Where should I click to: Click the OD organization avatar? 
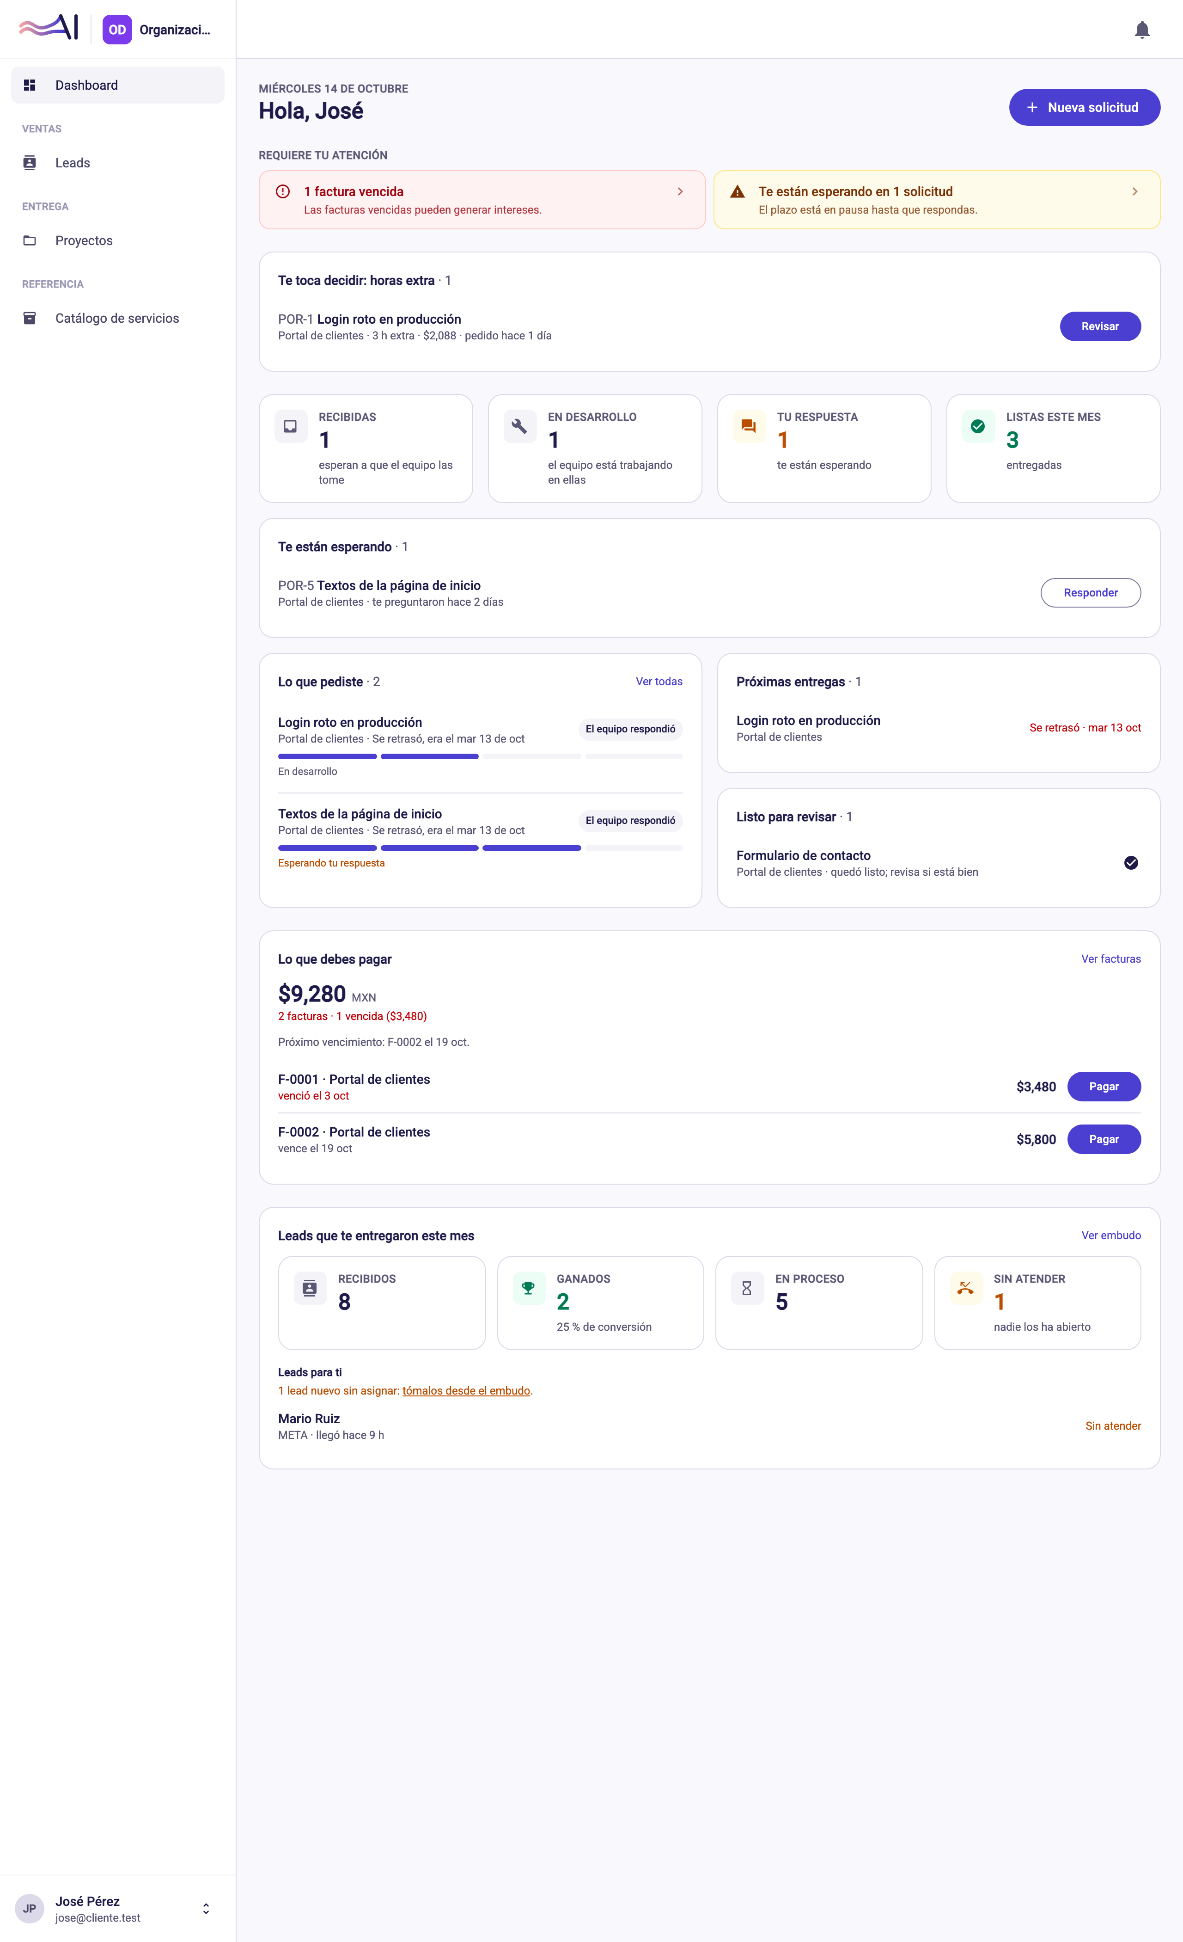117,30
